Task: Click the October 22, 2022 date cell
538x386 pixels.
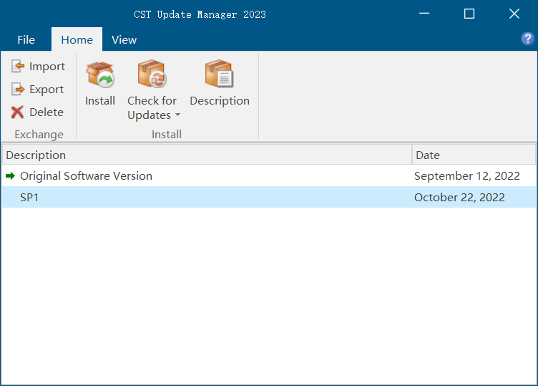Action: tap(459, 197)
